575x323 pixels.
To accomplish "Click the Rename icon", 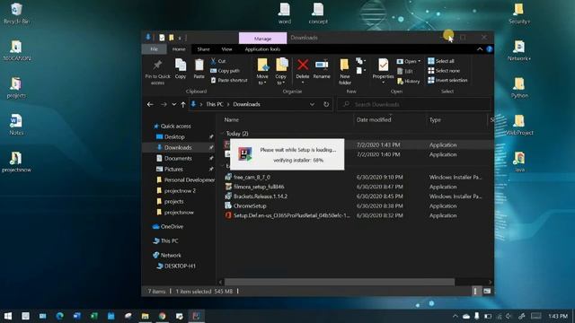I will coord(322,69).
